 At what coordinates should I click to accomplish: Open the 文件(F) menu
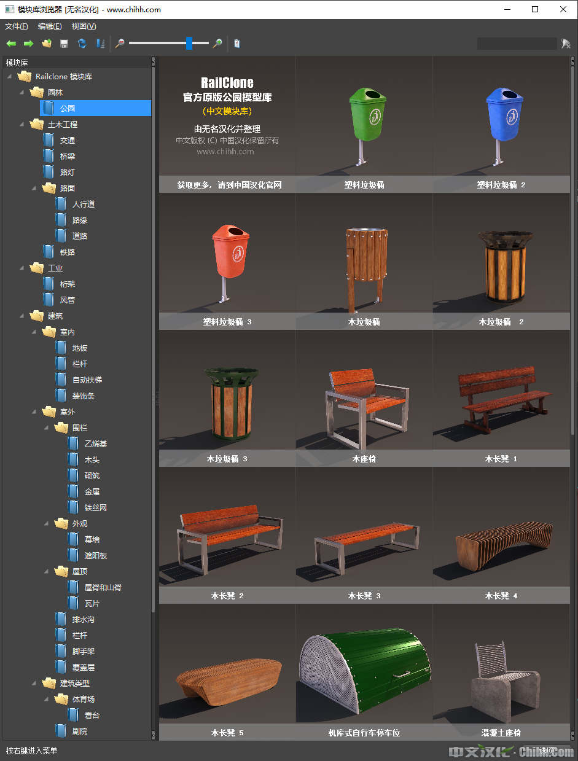tap(17, 26)
